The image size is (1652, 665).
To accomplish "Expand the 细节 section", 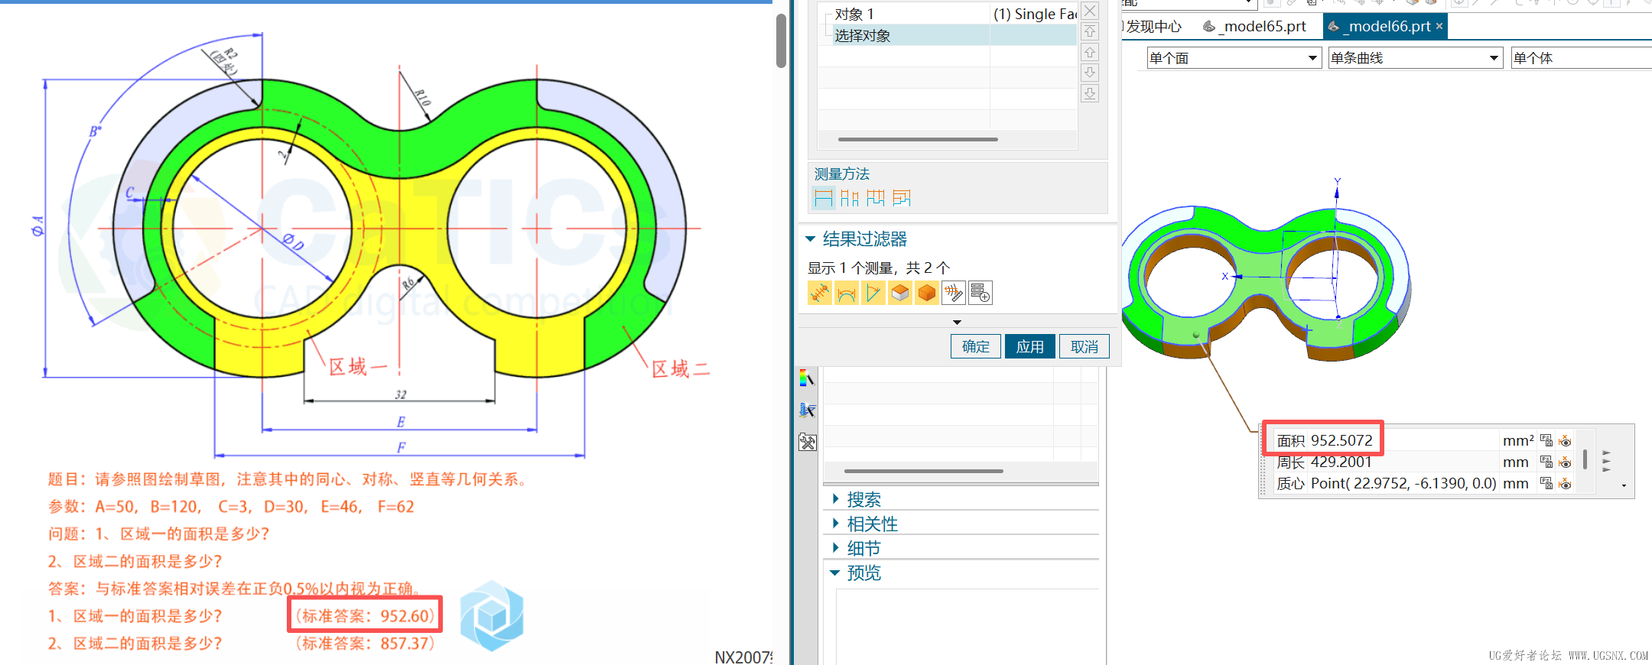I will click(835, 548).
